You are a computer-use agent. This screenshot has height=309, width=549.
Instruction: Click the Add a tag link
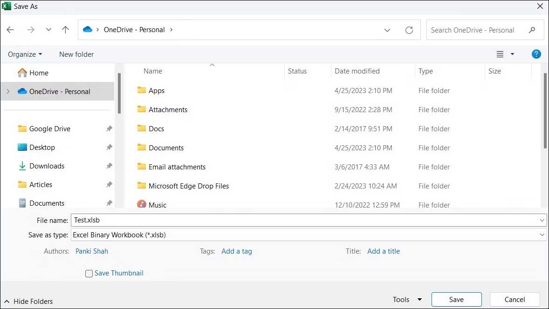[236, 251]
